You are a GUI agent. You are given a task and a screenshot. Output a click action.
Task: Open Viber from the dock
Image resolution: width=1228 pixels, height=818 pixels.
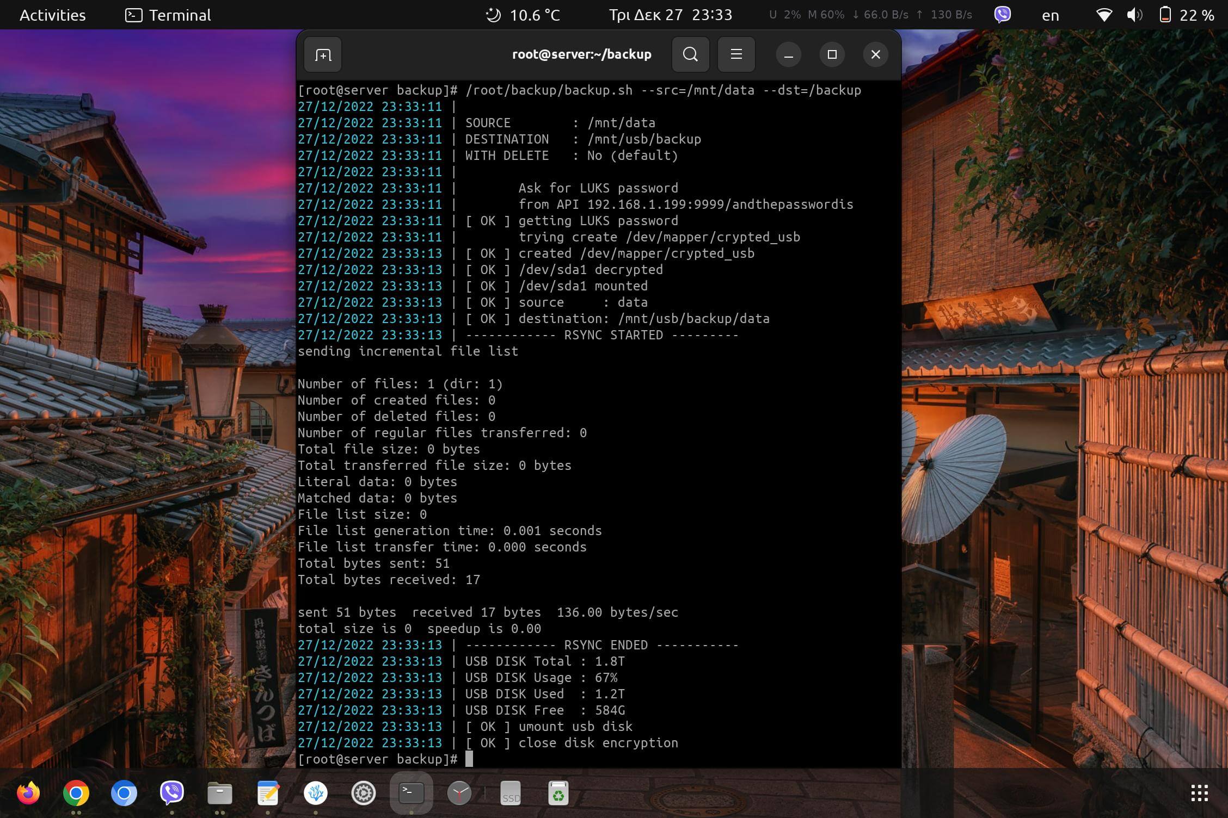172,793
